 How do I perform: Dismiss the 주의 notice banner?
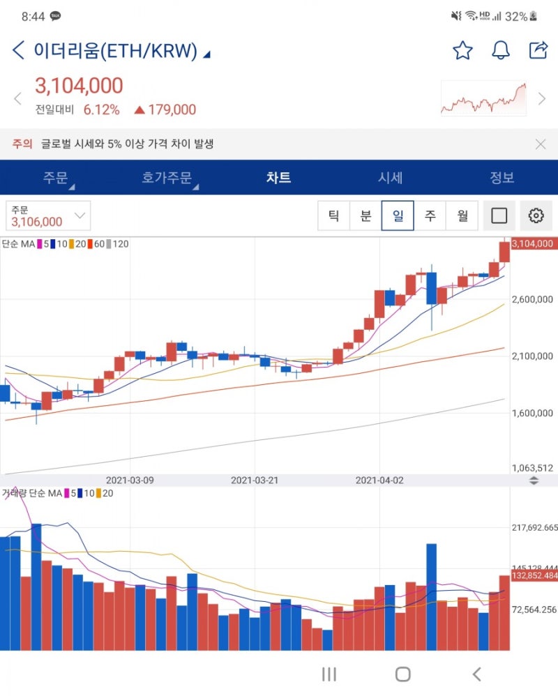(541, 144)
